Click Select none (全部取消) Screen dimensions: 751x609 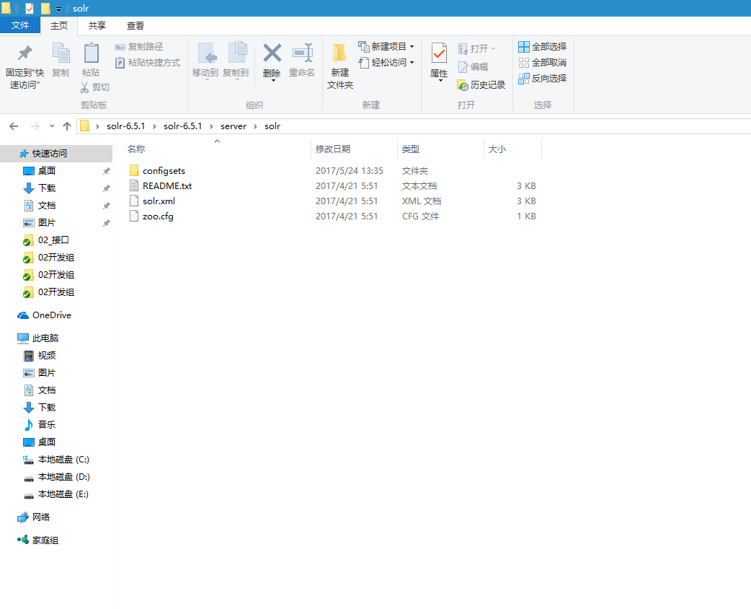(543, 62)
